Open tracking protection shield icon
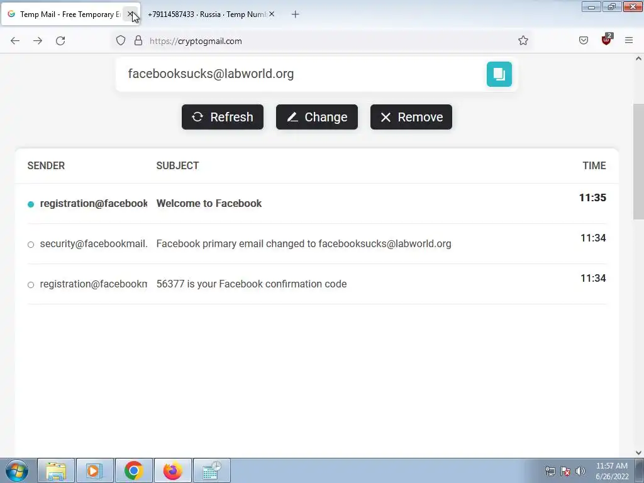This screenshot has height=483, width=644. [120, 40]
